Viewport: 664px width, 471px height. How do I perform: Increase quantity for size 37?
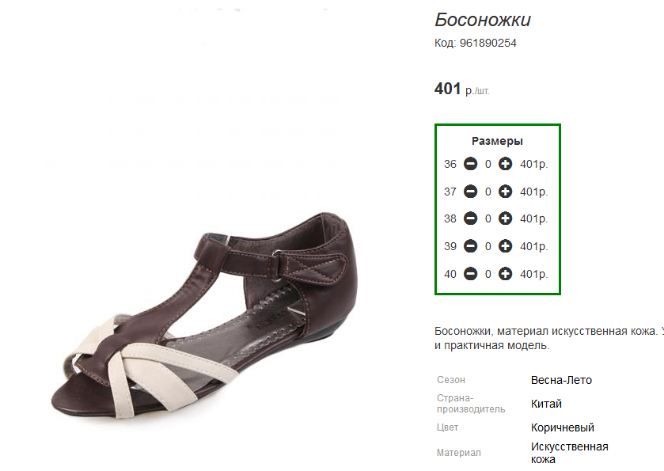click(x=505, y=192)
